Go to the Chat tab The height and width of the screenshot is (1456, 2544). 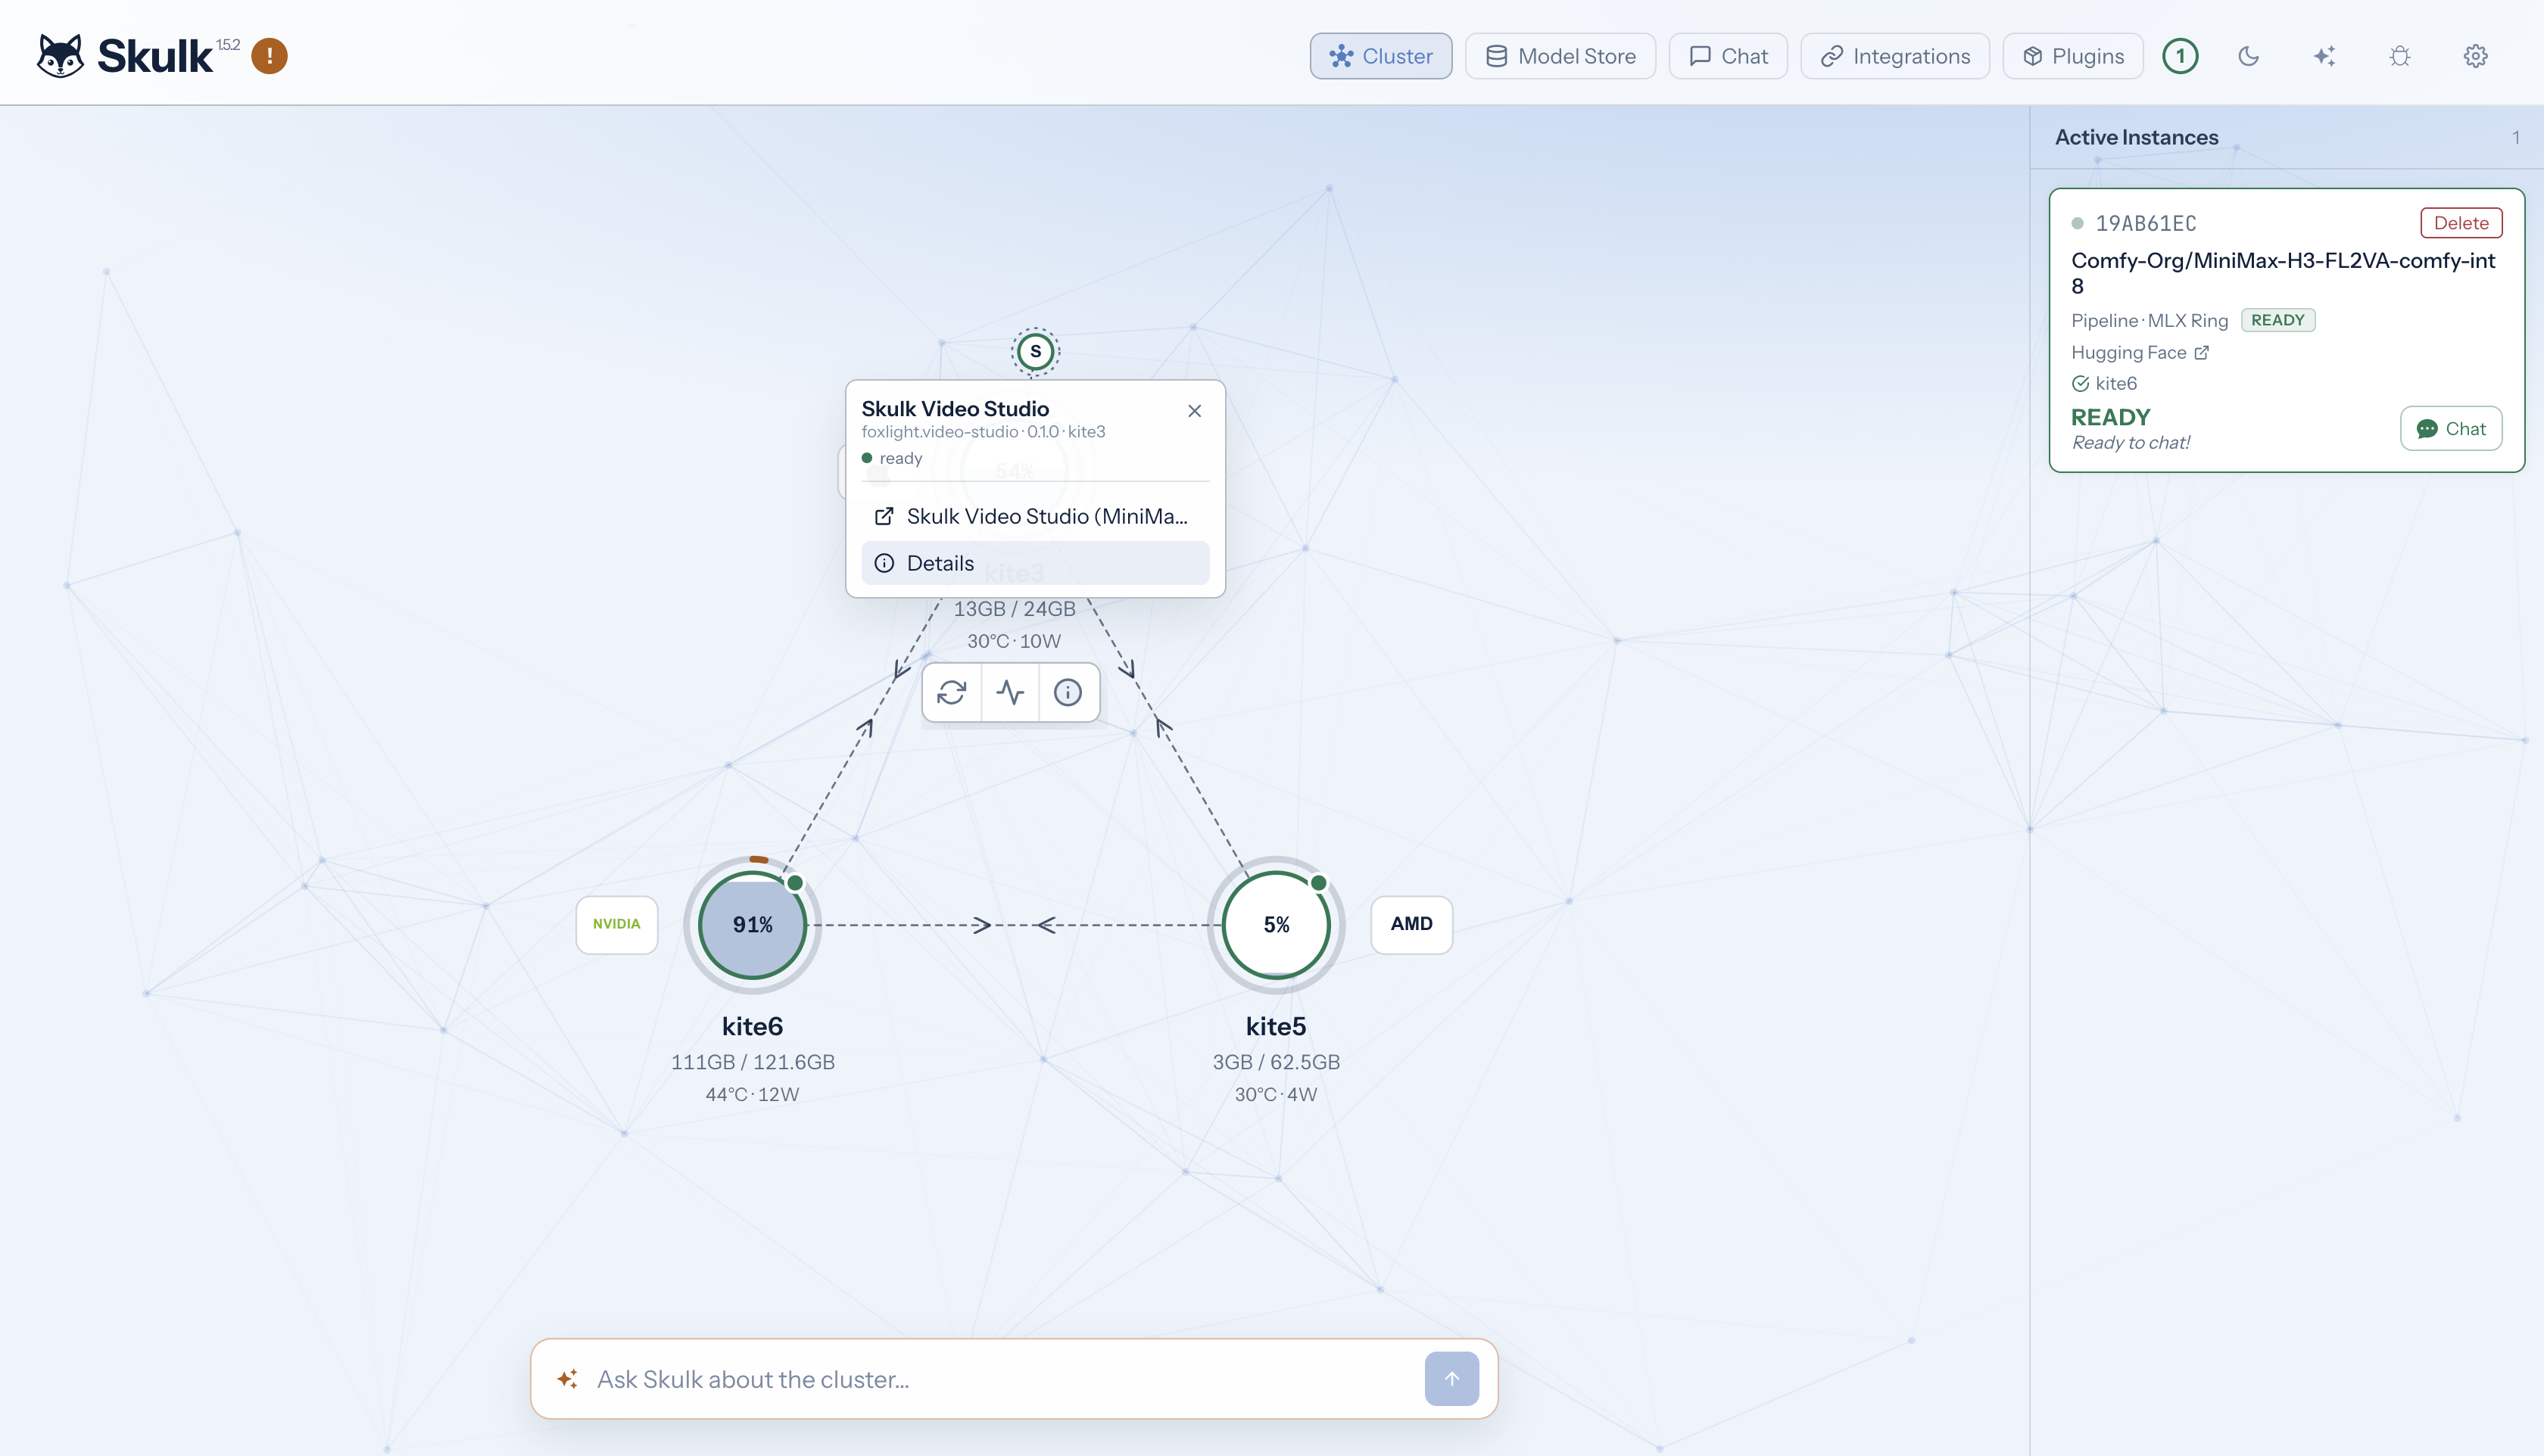point(1728,56)
